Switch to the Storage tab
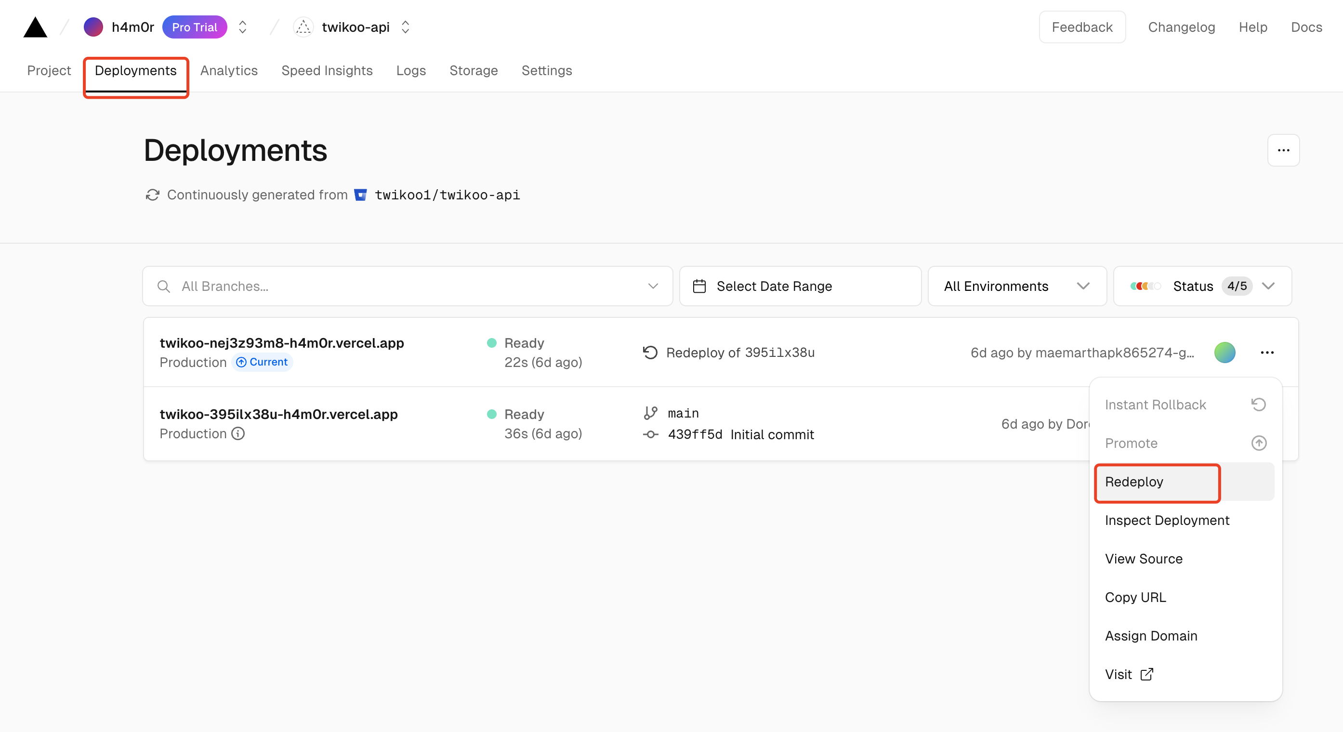1343x732 pixels. pos(474,70)
